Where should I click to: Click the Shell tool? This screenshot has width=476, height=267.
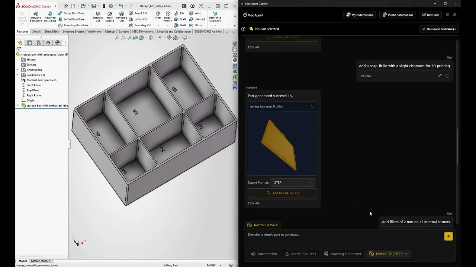coord(180,25)
